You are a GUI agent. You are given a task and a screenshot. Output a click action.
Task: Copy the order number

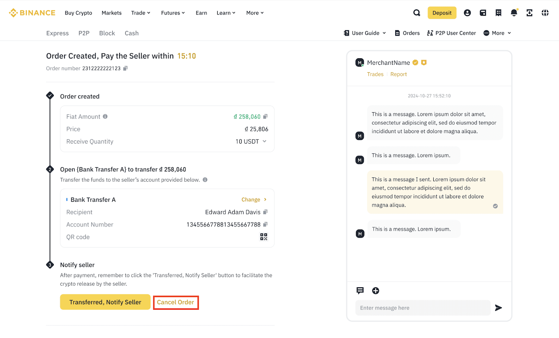click(x=125, y=68)
